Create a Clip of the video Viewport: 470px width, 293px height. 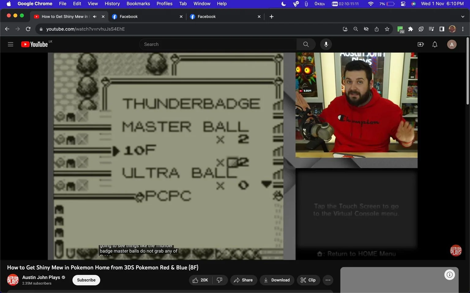pos(308,280)
